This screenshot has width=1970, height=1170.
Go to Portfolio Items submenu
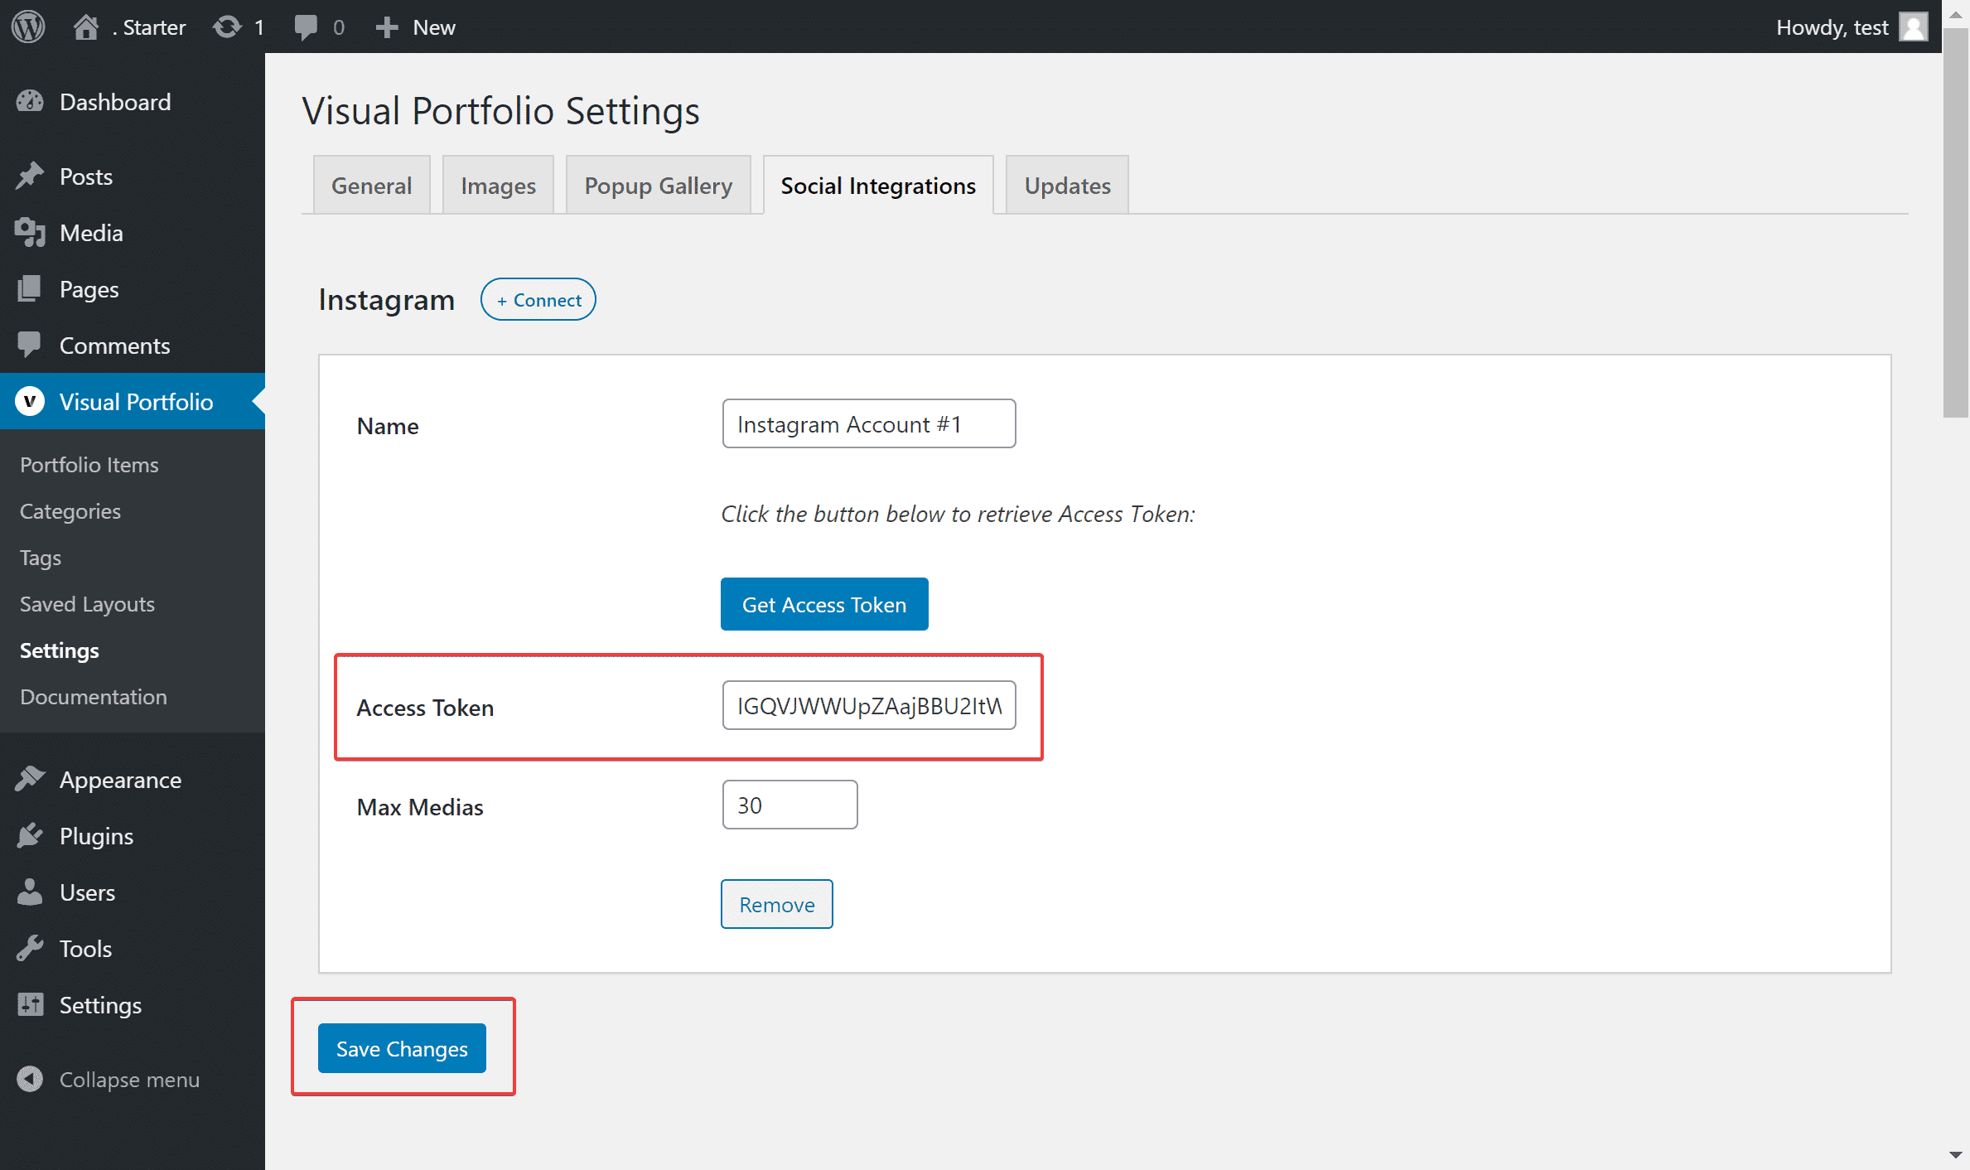pos(89,464)
